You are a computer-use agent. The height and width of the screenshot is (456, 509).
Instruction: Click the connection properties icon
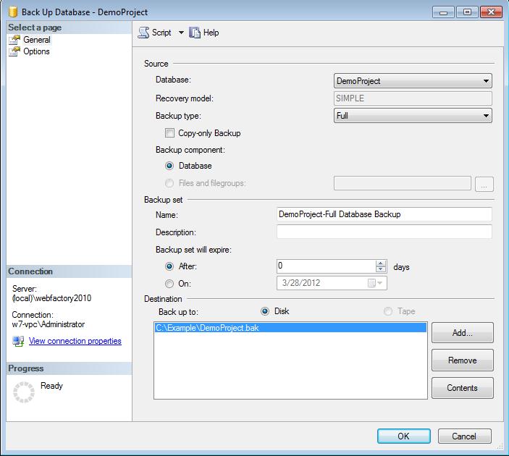pos(18,341)
